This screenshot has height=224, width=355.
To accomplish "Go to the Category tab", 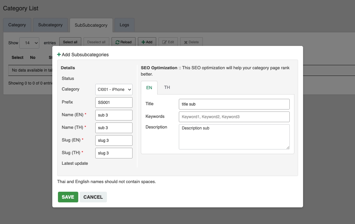I will (x=17, y=25).
